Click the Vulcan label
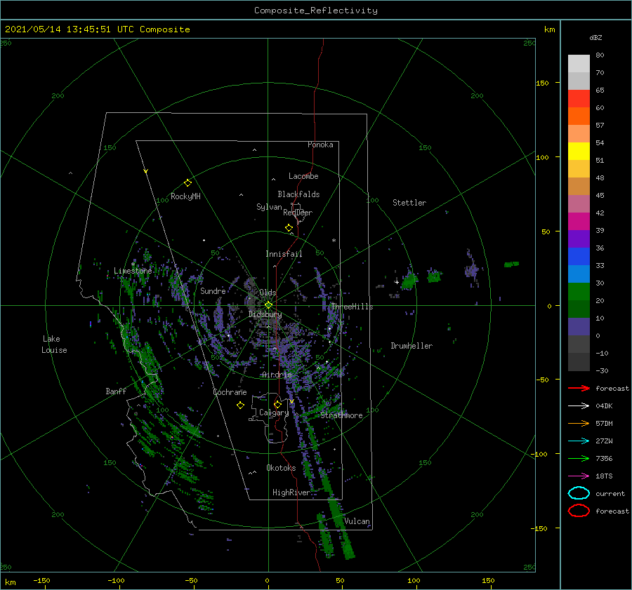The height and width of the screenshot is (590, 632). (357, 521)
